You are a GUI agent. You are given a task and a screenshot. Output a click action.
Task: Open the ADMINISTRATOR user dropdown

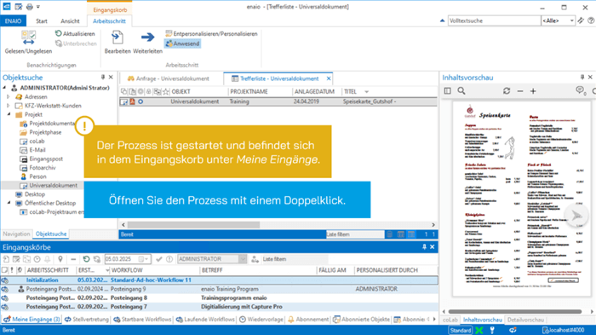242,259
